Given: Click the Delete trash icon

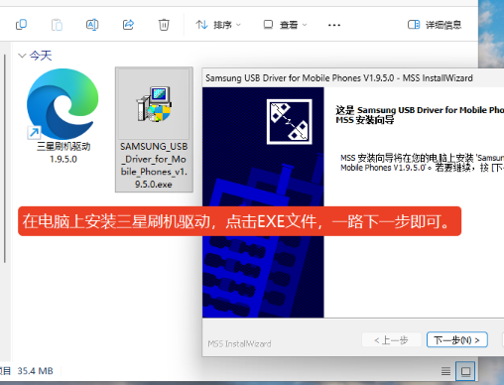Looking at the screenshot, I should tap(164, 25).
